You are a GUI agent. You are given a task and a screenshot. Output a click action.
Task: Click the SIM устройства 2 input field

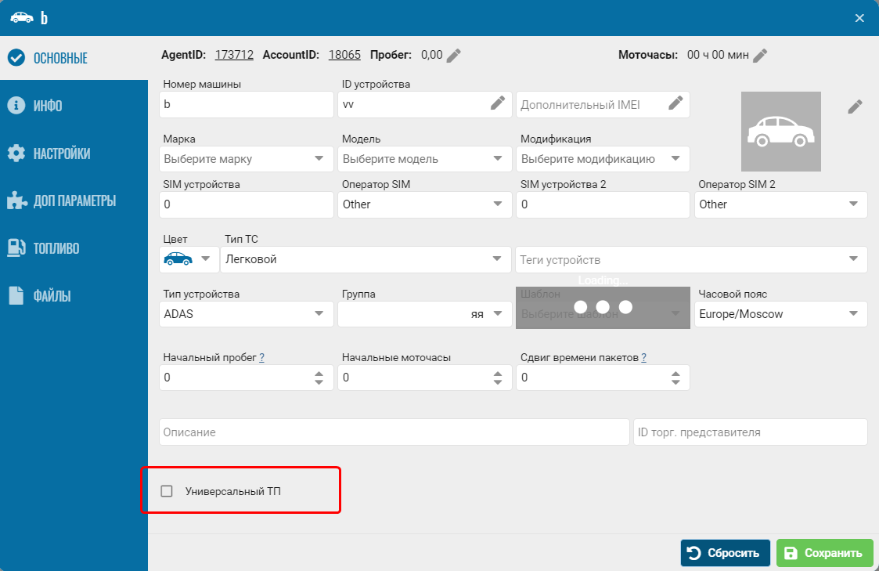pos(603,204)
